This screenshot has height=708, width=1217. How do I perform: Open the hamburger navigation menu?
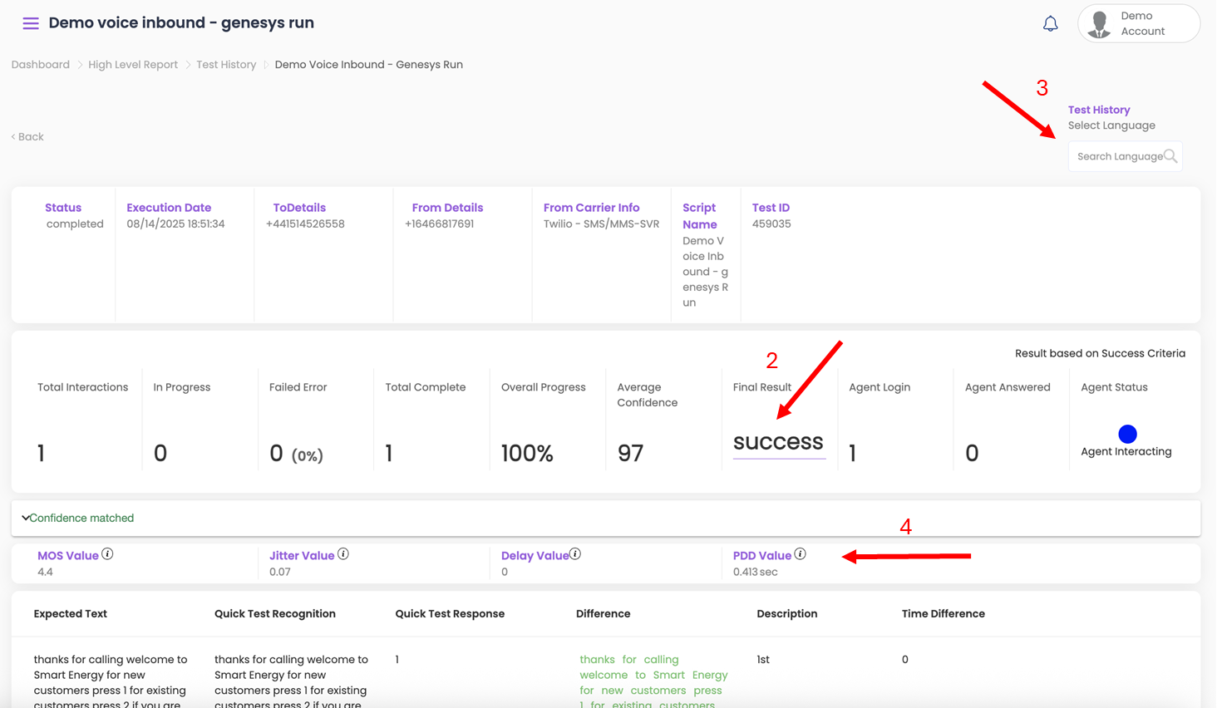(x=31, y=23)
